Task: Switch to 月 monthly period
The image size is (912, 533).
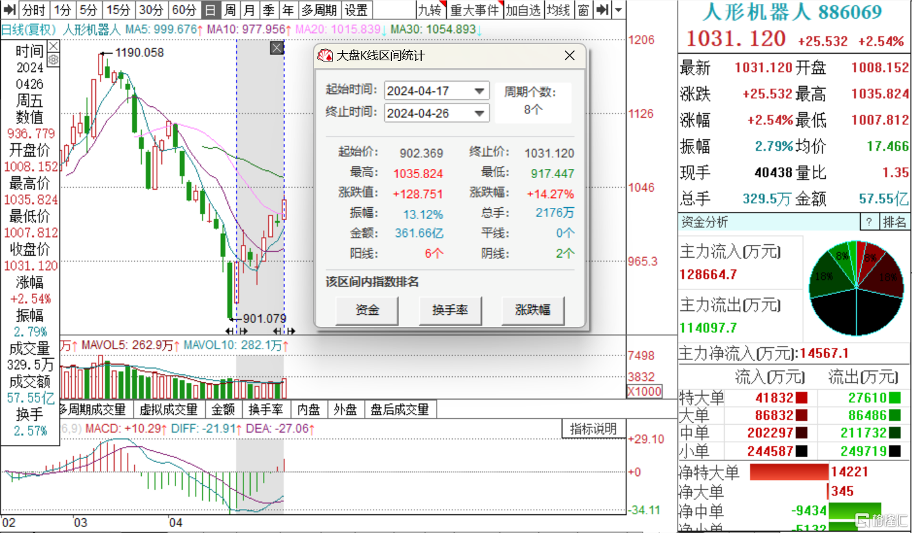Action: (x=249, y=10)
